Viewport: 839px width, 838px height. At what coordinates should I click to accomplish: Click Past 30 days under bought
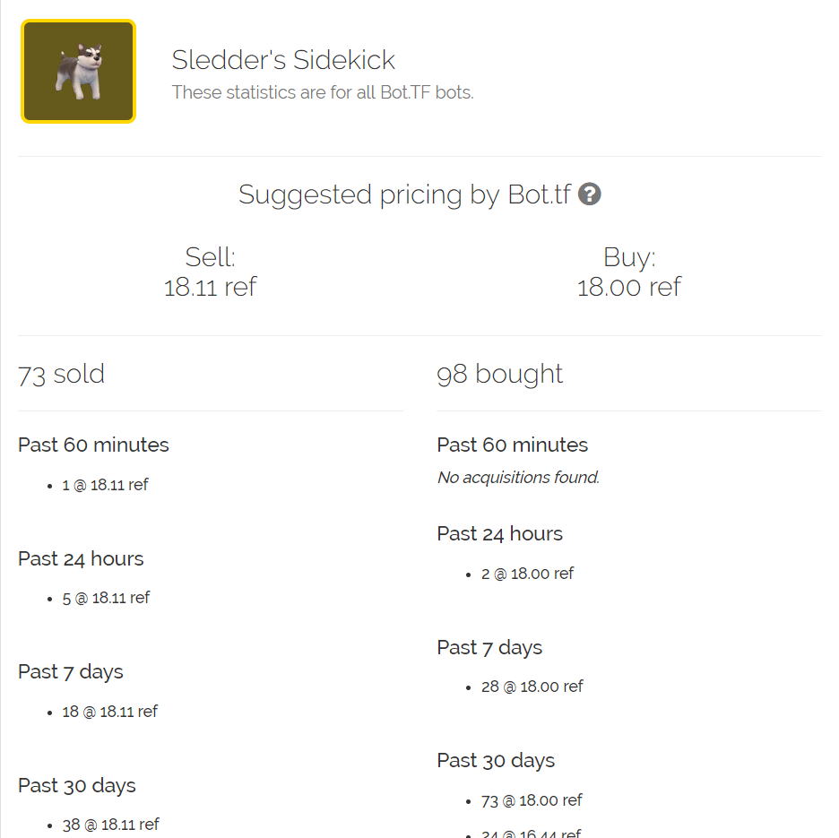click(x=496, y=761)
